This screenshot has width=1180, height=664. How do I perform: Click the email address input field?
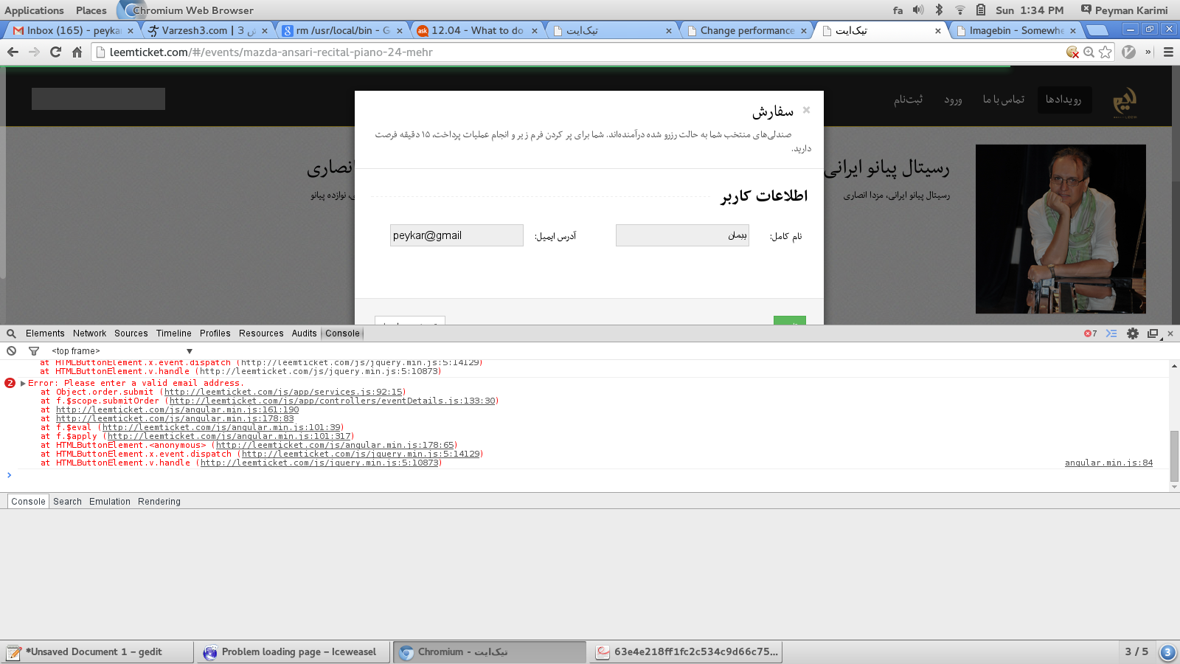457,235
